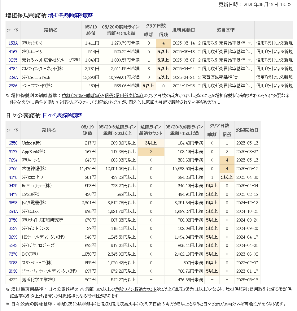Open code 7376 for BCC

pyautogui.click(x=13, y=254)
